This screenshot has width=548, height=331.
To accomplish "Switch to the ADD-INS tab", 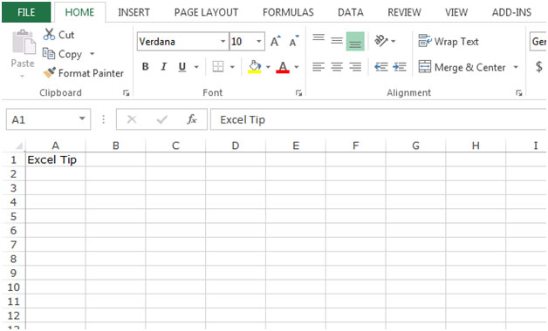I will 511,12.
